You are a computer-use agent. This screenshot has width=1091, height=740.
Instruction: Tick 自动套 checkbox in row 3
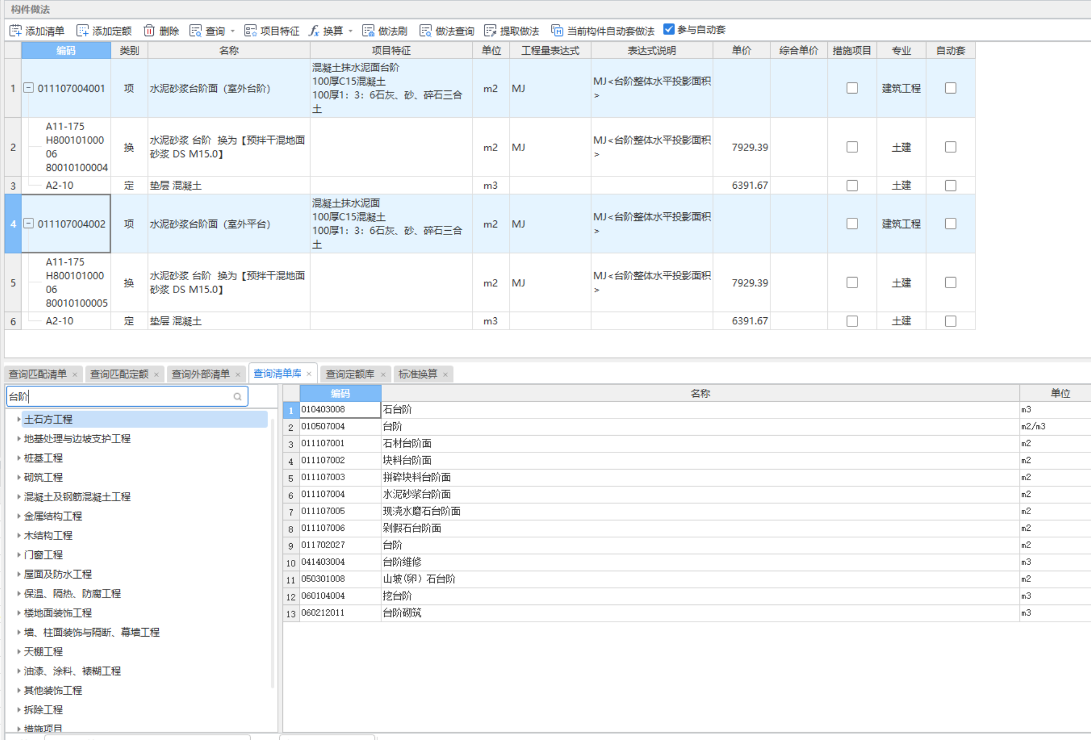click(950, 186)
